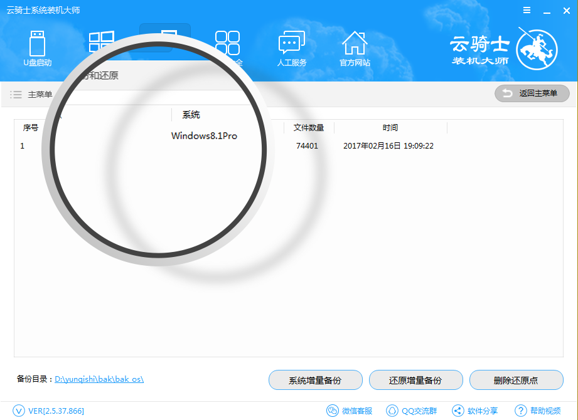This screenshot has height=420, width=578.
Task: Open 微信客服 WeChat support
Action: coord(350,411)
